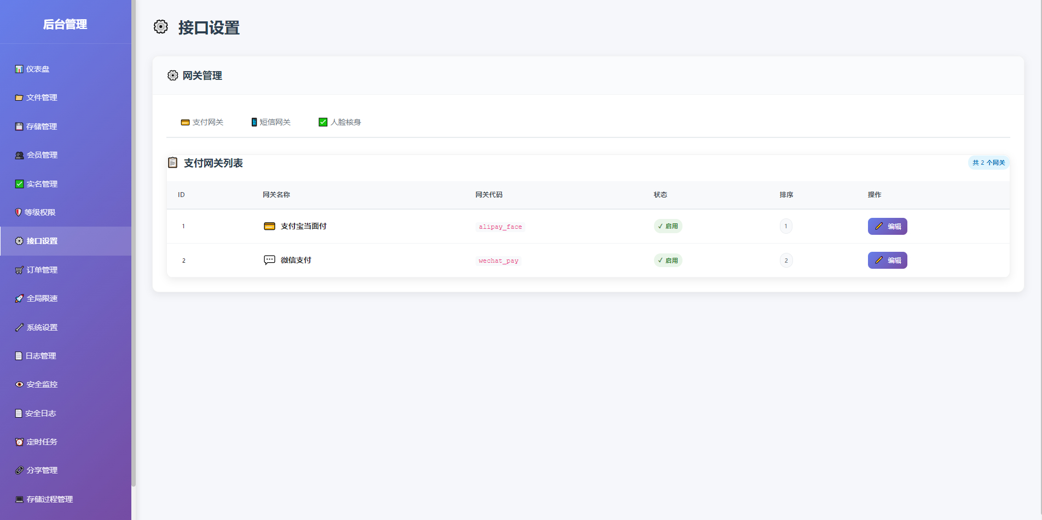The height and width of the screenshot is (520, 1042).
Task: Click the chat bubble icon beside 微信支付
Action: tap(269, 260)
